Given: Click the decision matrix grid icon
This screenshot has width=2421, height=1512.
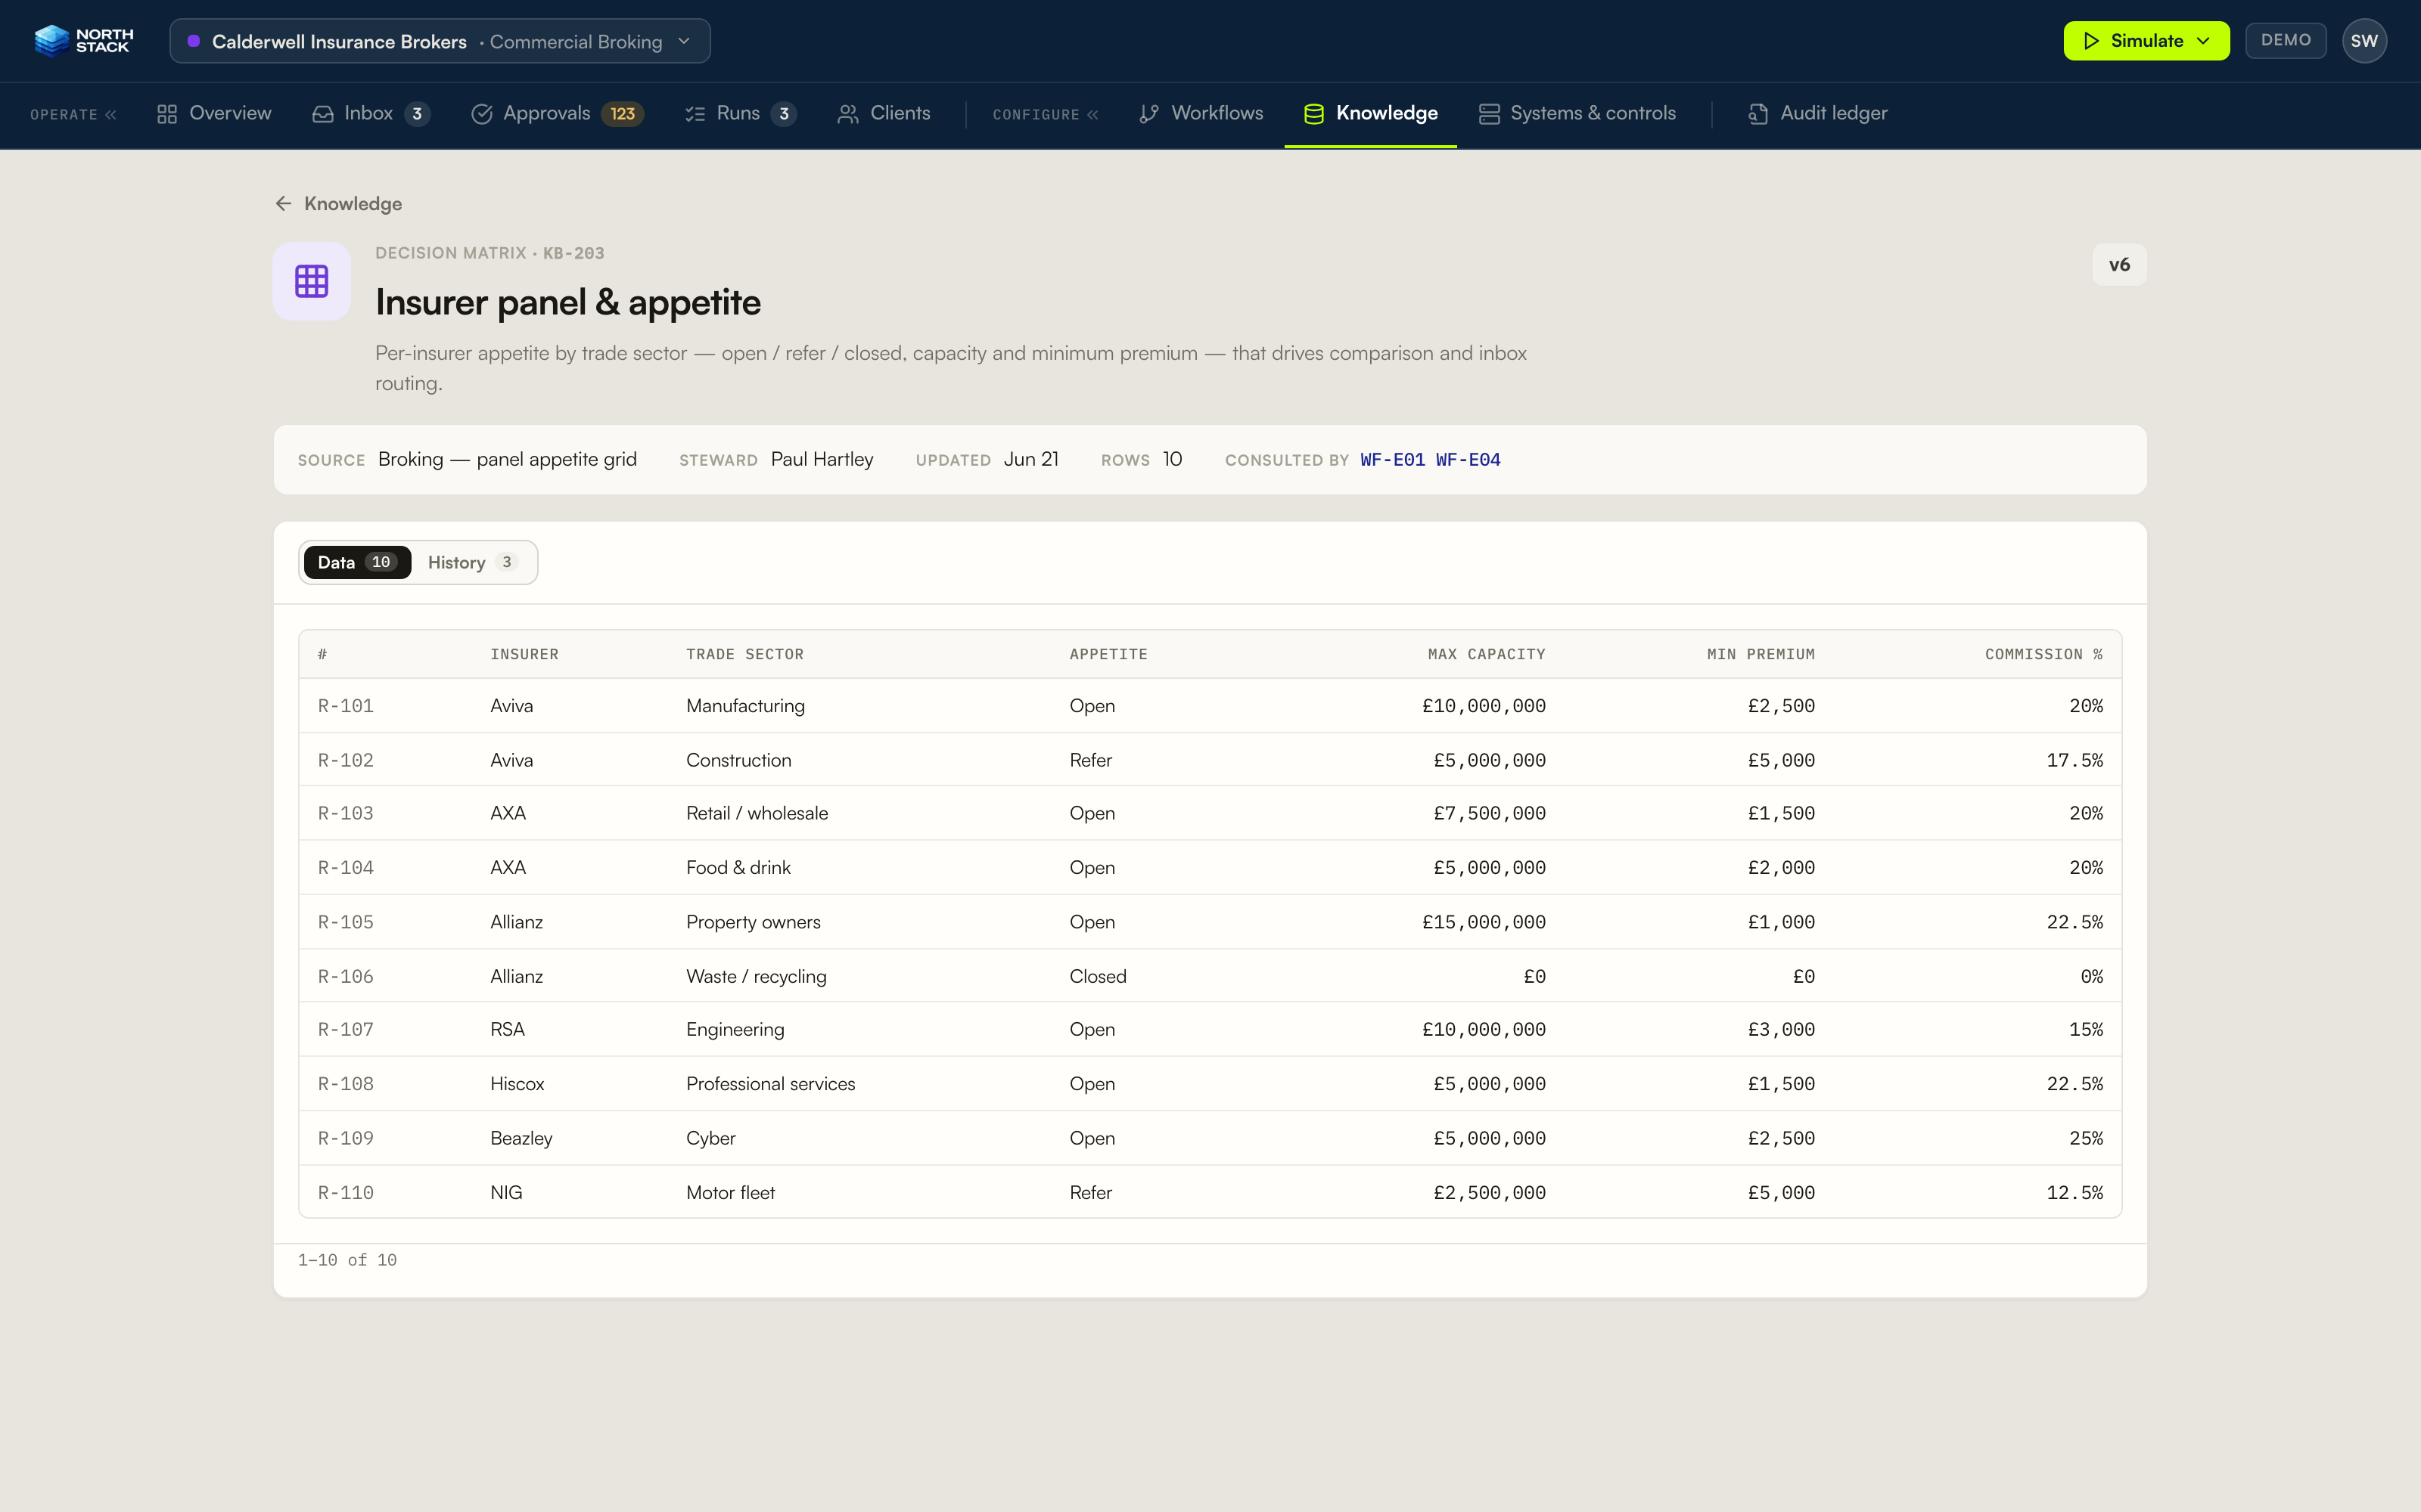Looking at the screenshot, I should click(311, 281).
